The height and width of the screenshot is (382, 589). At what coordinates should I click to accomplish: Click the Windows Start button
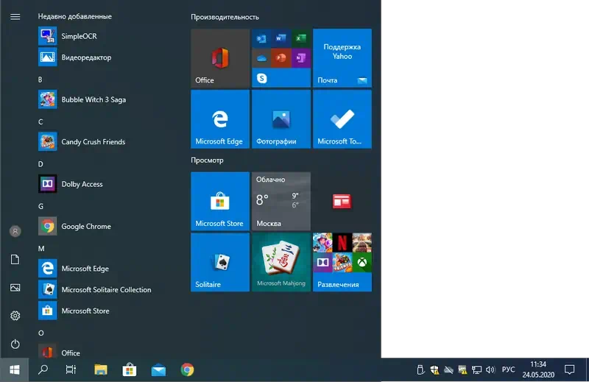(14, 369)
